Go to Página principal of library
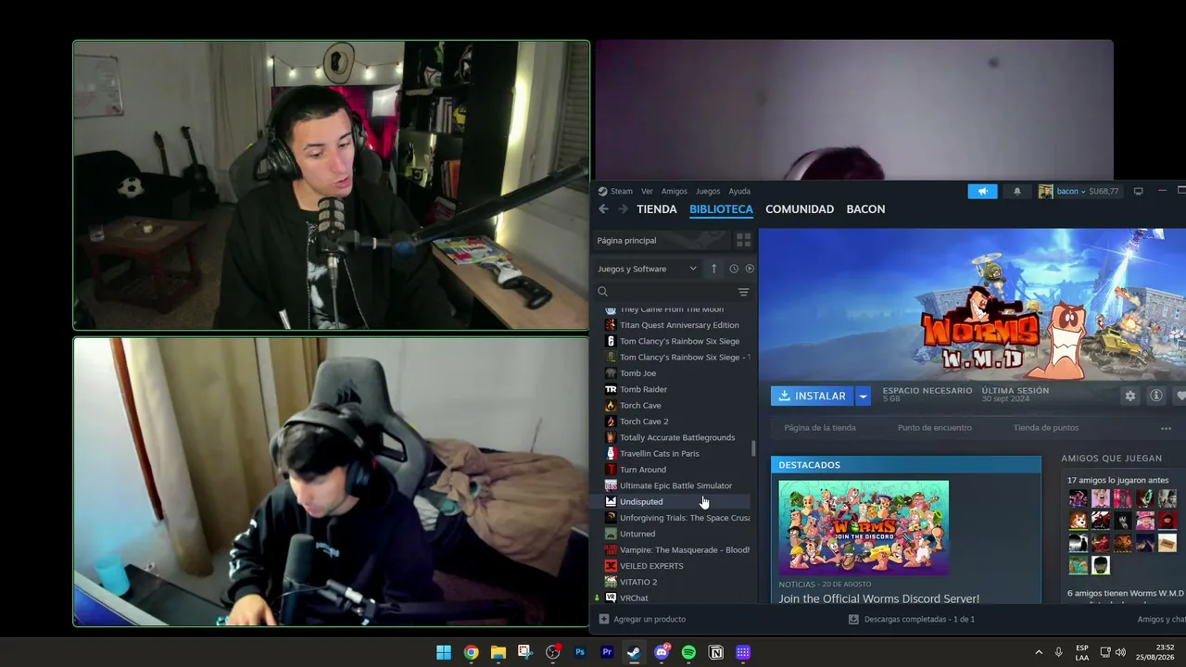 coord(626,241)
